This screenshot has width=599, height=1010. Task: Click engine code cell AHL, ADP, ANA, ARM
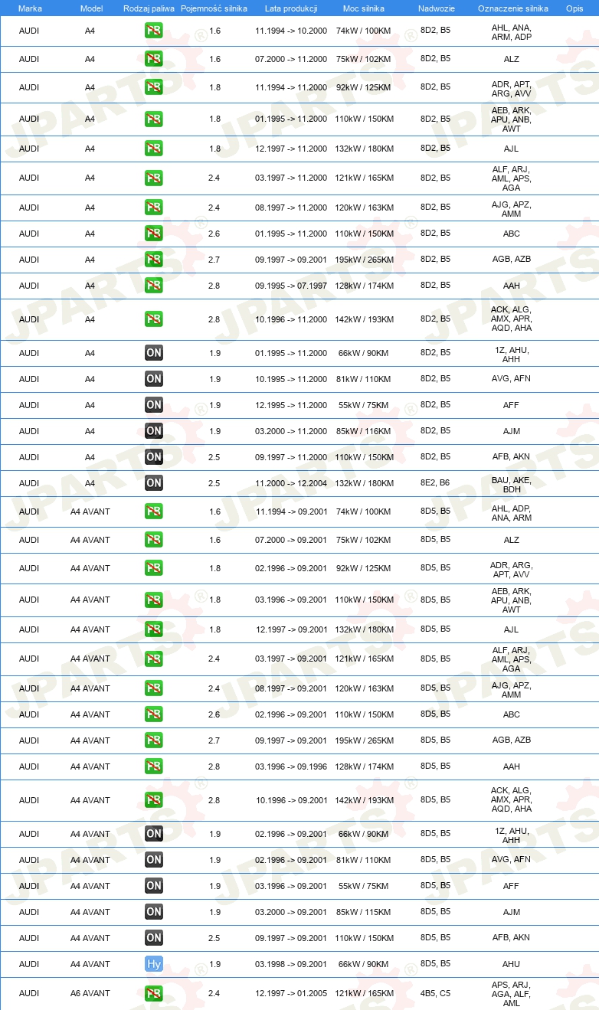(x=512, y=513)
